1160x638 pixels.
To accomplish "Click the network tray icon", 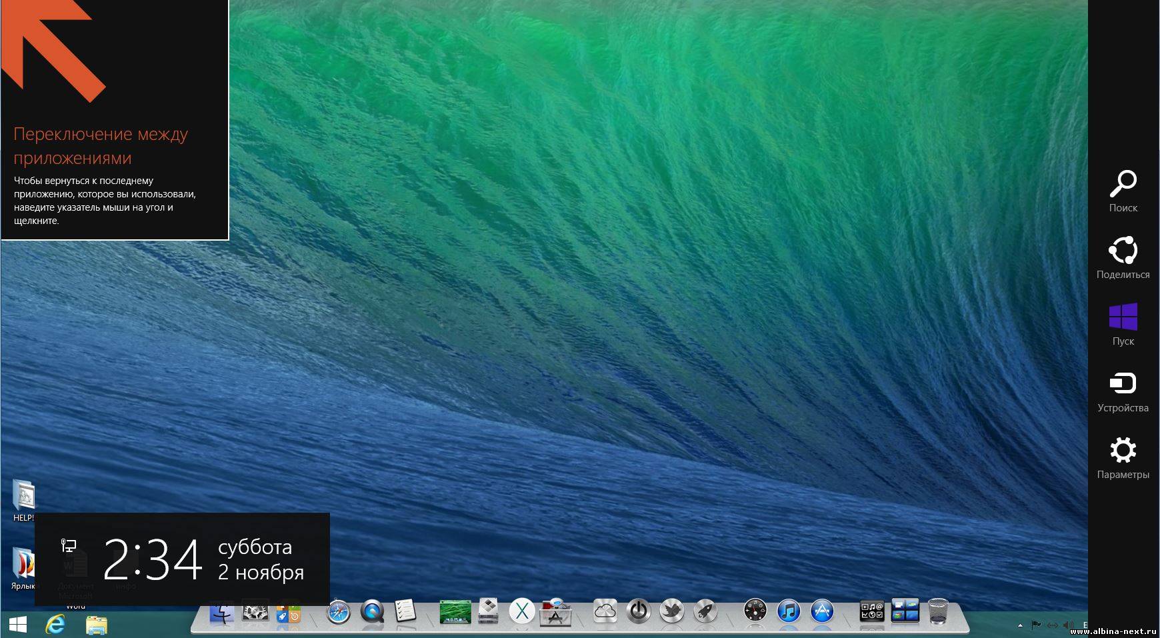I will (x=1053, y=626).
